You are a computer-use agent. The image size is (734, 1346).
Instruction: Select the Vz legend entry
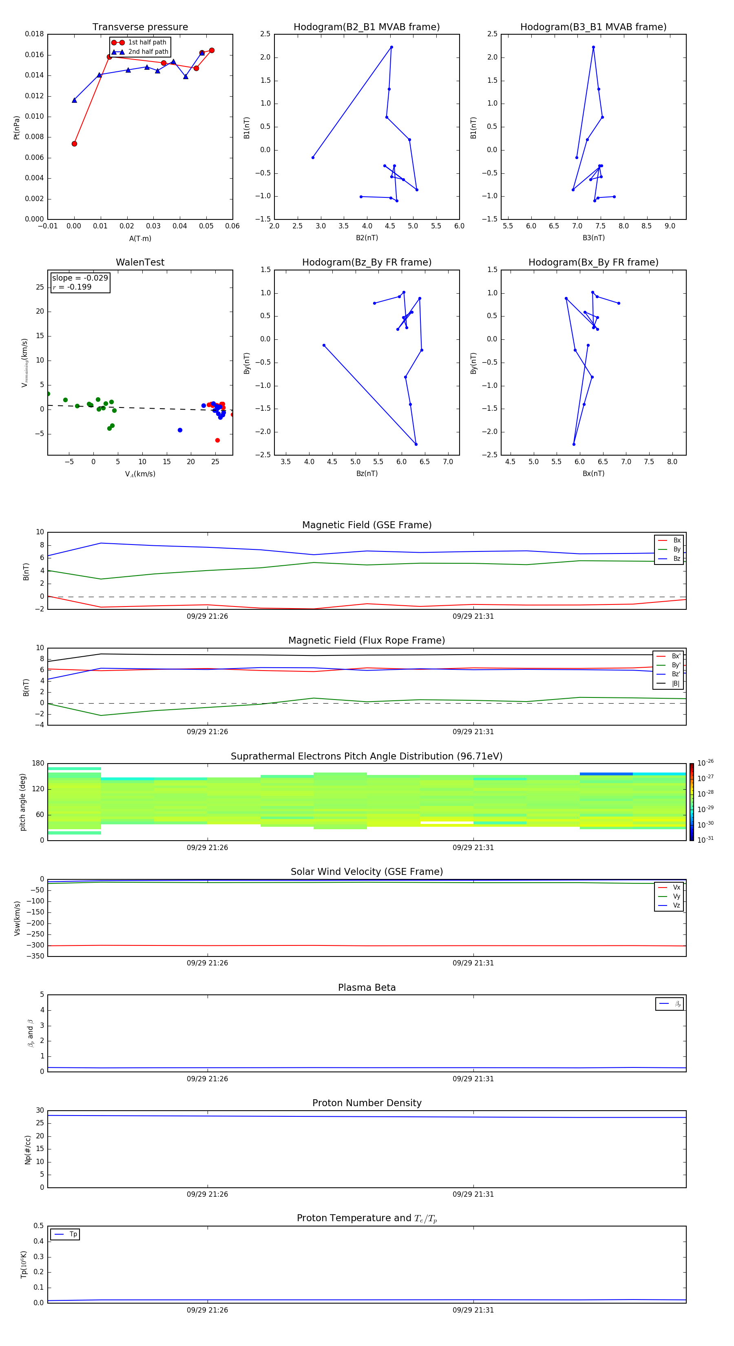tap(669, 905)
